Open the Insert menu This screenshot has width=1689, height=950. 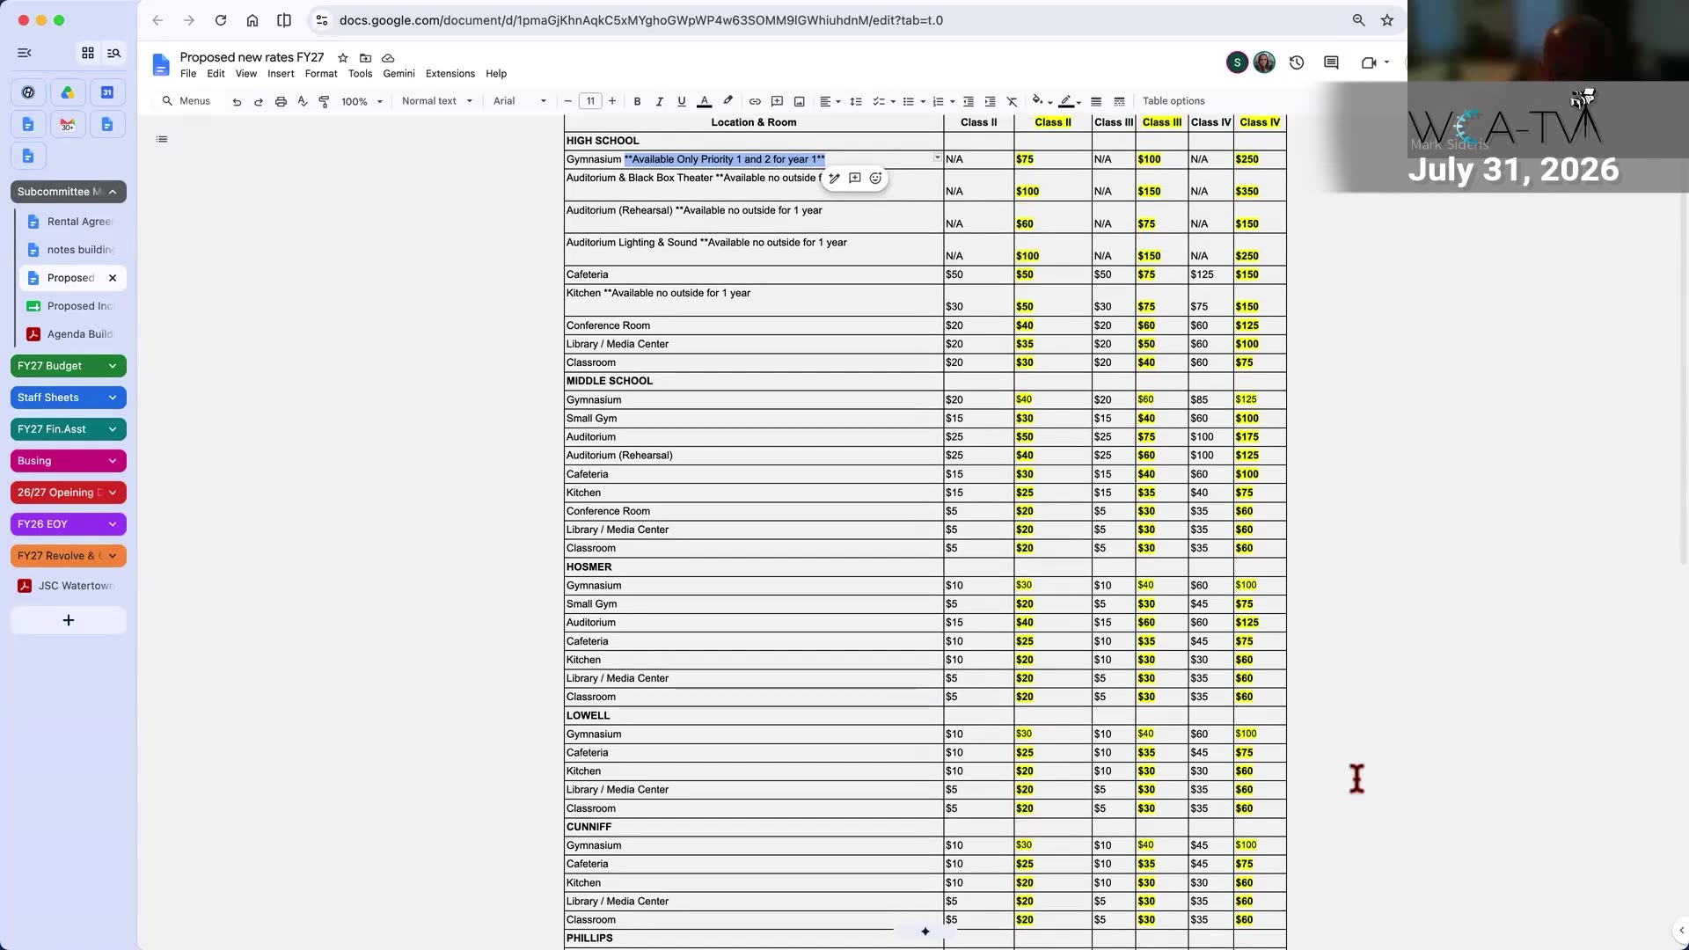coord(281,74)
